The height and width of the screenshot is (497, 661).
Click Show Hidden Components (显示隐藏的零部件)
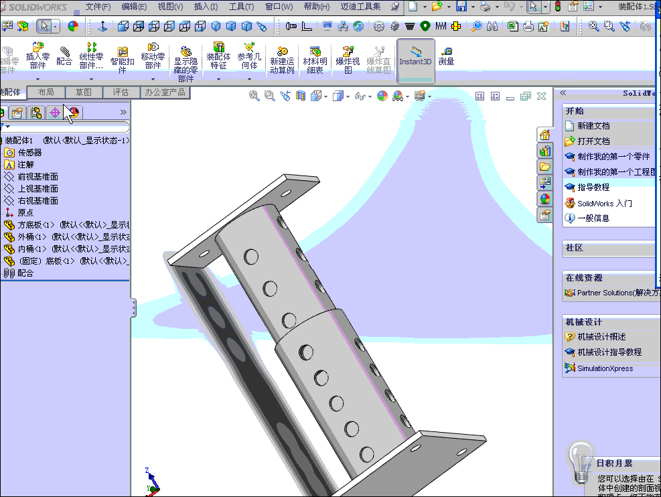(x=186, y=64)
